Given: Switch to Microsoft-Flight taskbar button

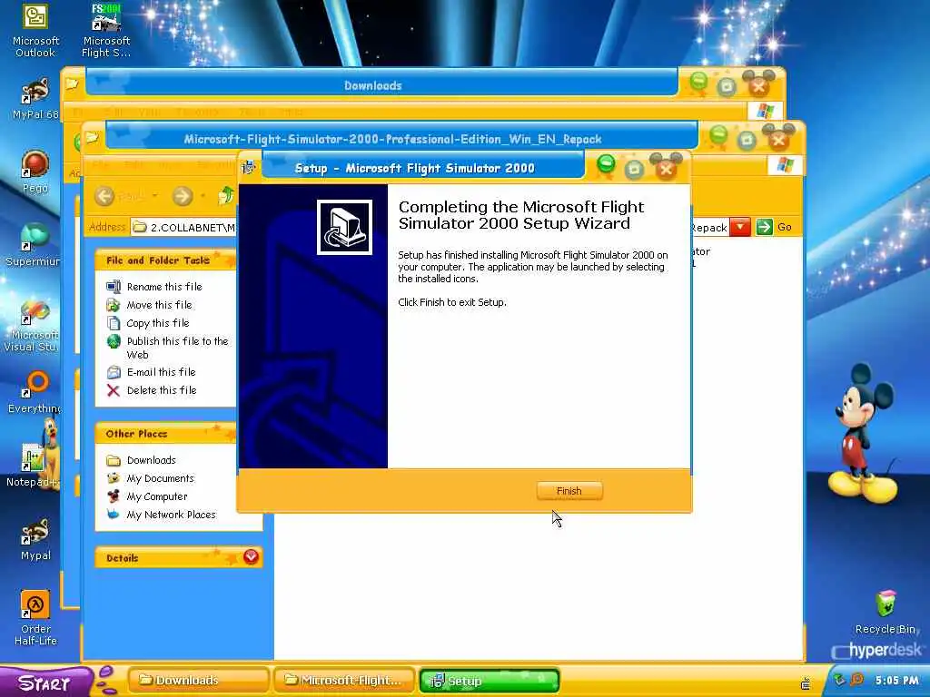Looking at the screenshot, I should [344, 681].
